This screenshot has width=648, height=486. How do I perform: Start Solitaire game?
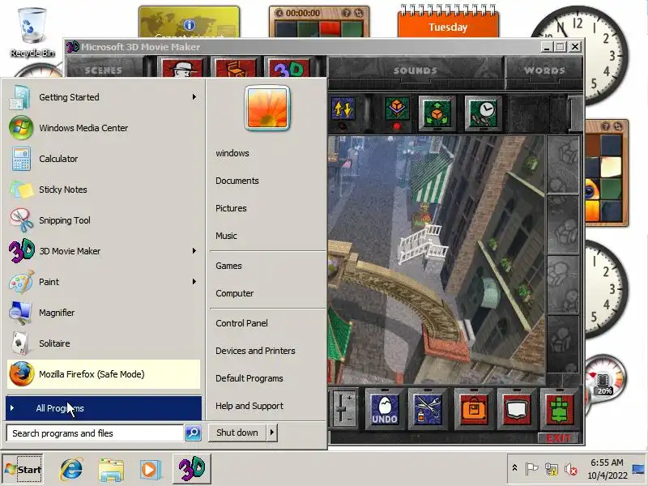click(104, 343)
